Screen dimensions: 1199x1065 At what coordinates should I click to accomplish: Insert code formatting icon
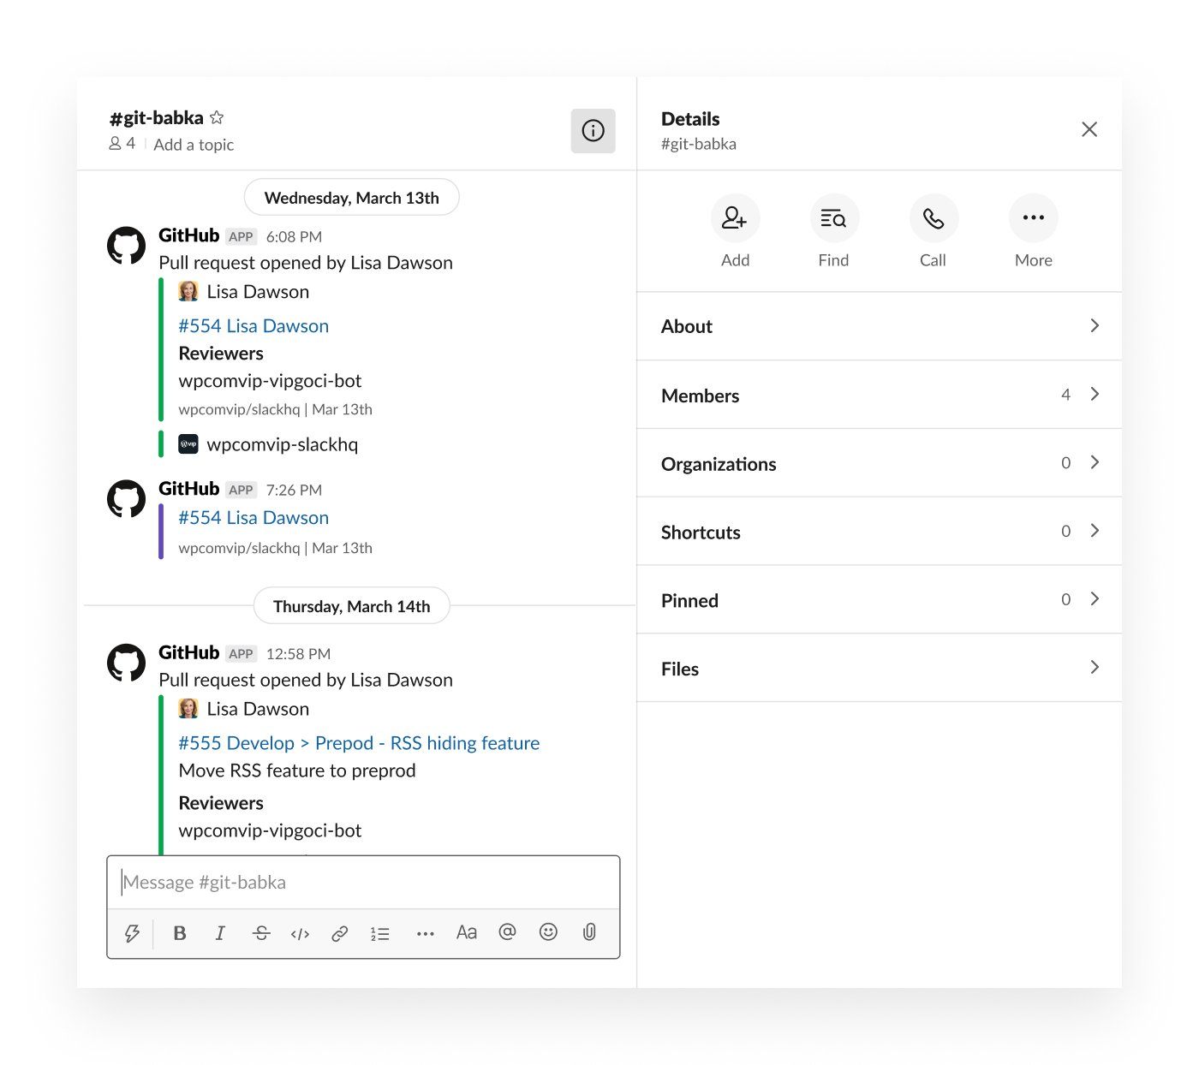pyautogui.click(x=300, y=933)
